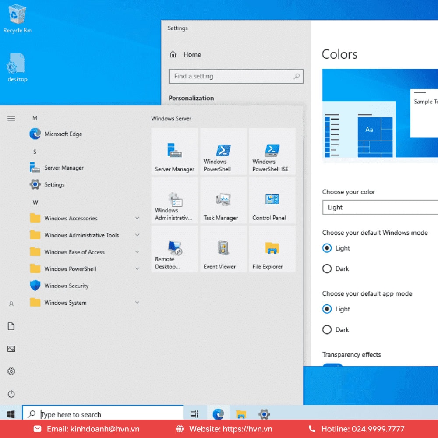Open Windows Security in the app list
The image size is (438, 438).
59,286
